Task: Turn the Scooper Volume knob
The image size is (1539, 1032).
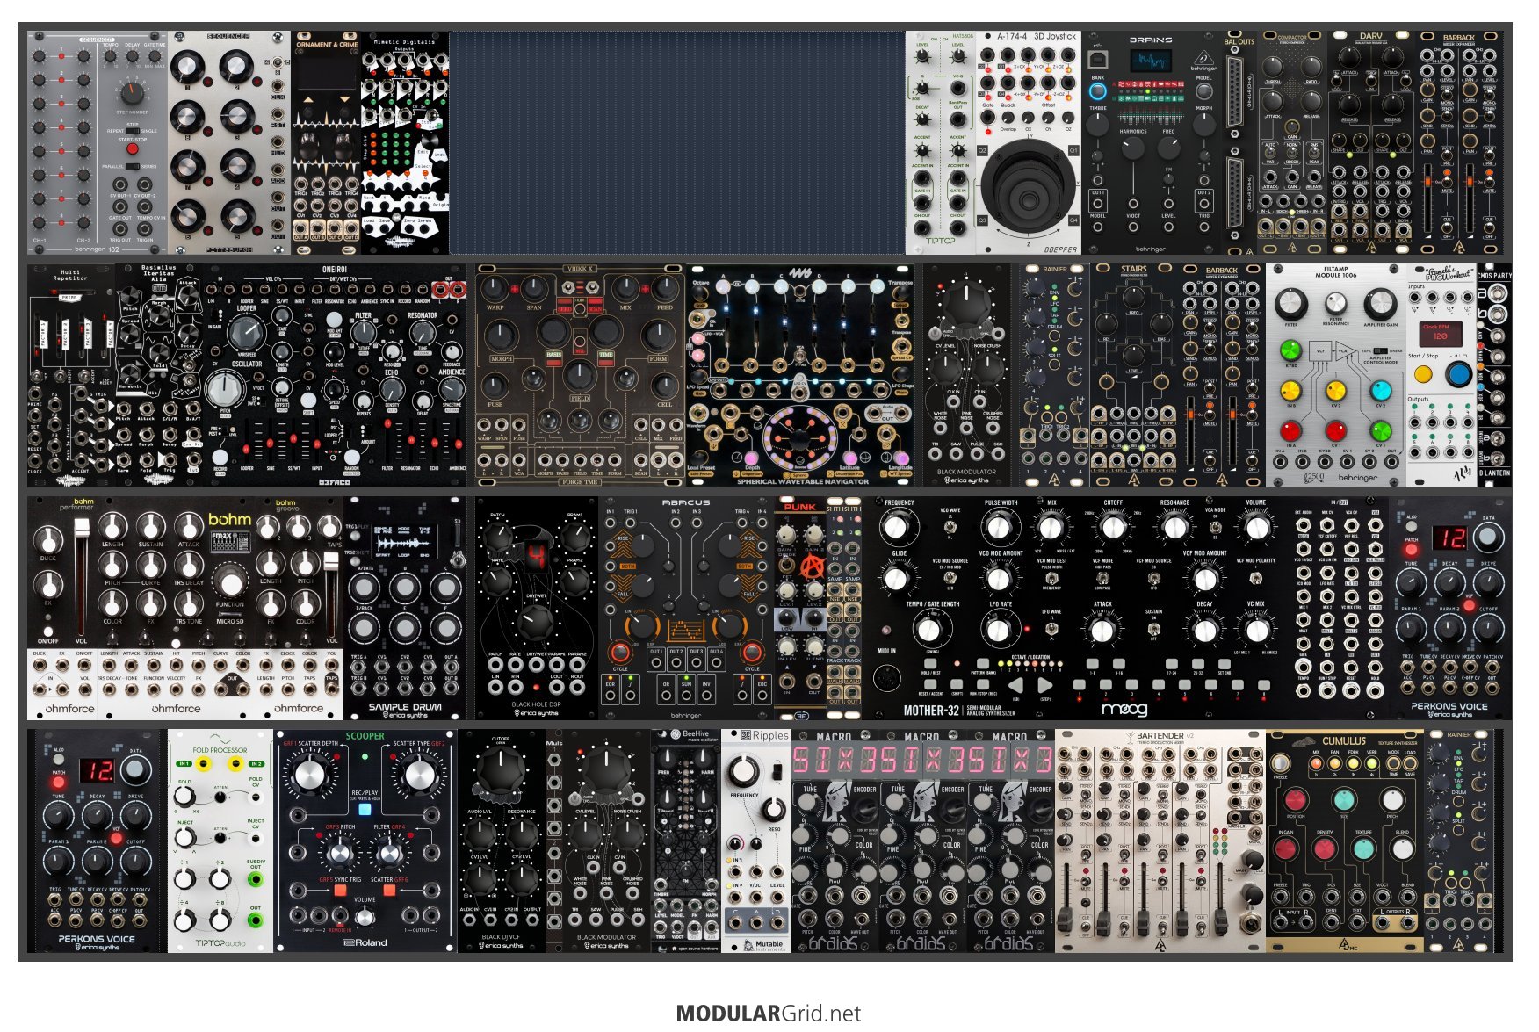Action: 365,918
